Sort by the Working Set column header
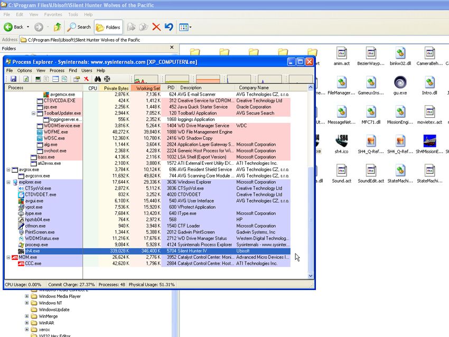 146,88
